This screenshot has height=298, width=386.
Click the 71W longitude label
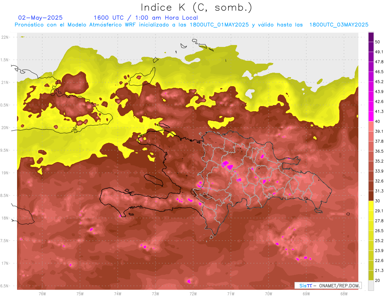point(231,294)
